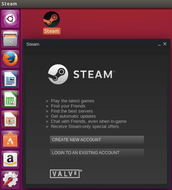The image size is (172, 190).
Task: Click 'Find your Friends' line
Action: 68,106
